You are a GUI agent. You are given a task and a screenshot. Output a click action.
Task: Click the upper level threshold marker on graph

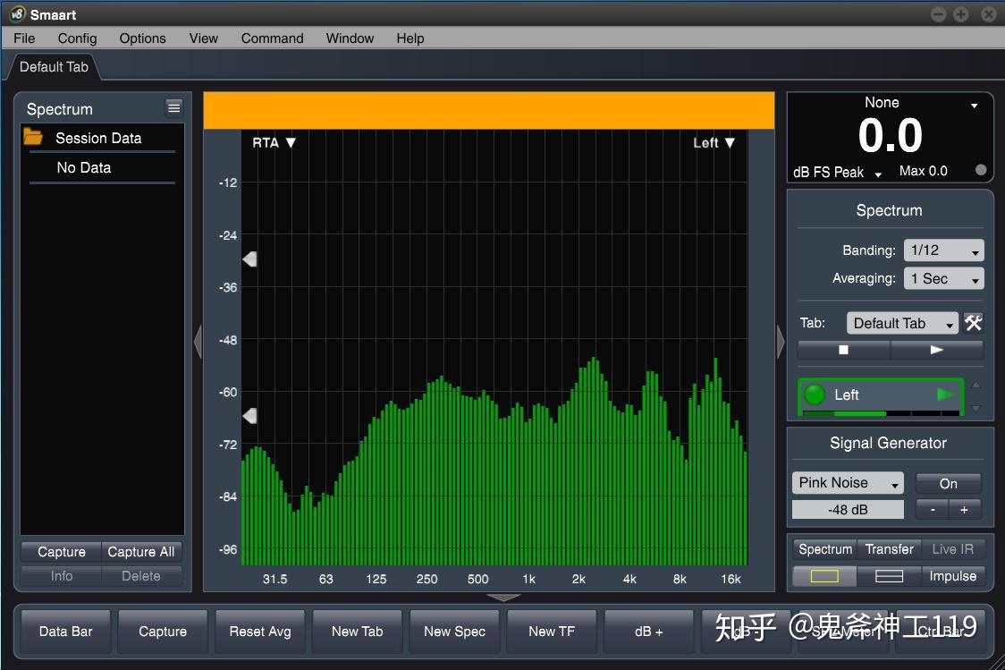point(250,259)
